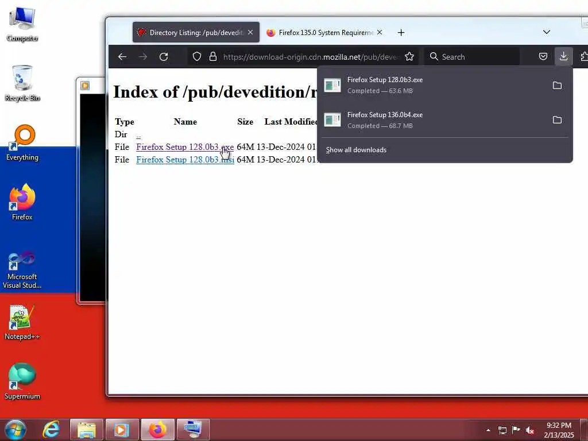The height and width of the screenshot is (441, 588).
Task: Open the Pocket save icon
Action: (x=543, y=57)
